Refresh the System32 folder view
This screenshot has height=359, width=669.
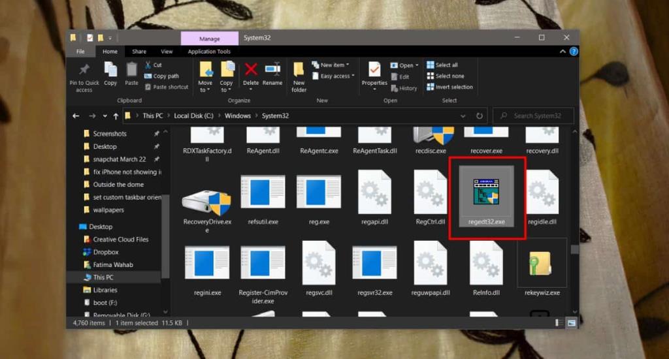click(x=480, y=116)
